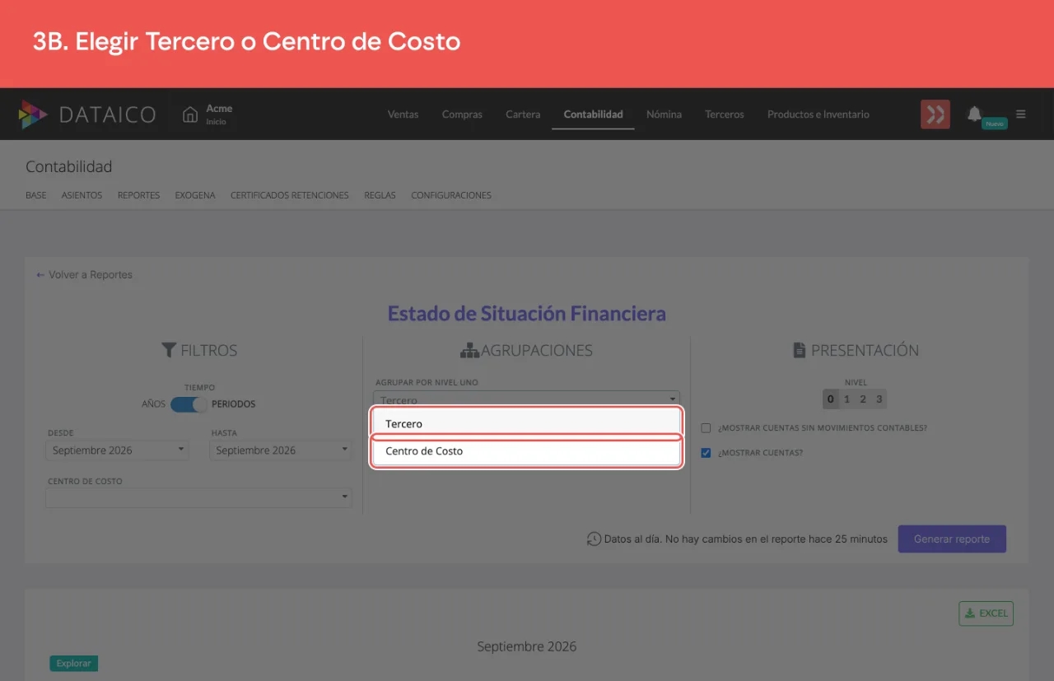Expand the Centro de Costo filter dropdown
The image size is (1054, 681).
click(198, 497)
